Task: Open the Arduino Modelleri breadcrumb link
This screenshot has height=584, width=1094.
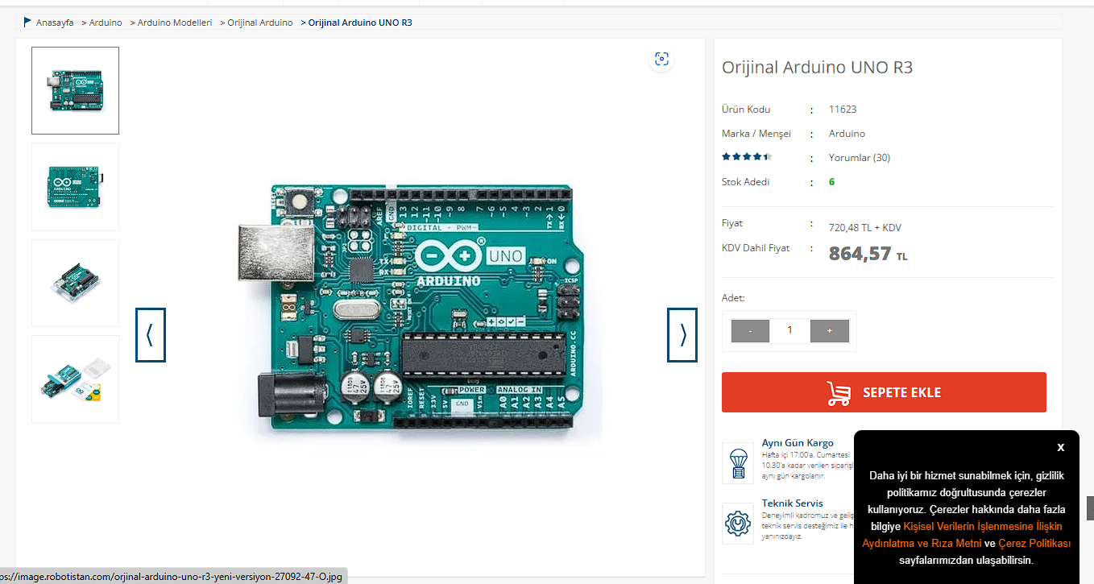Action: coord(175,23)
